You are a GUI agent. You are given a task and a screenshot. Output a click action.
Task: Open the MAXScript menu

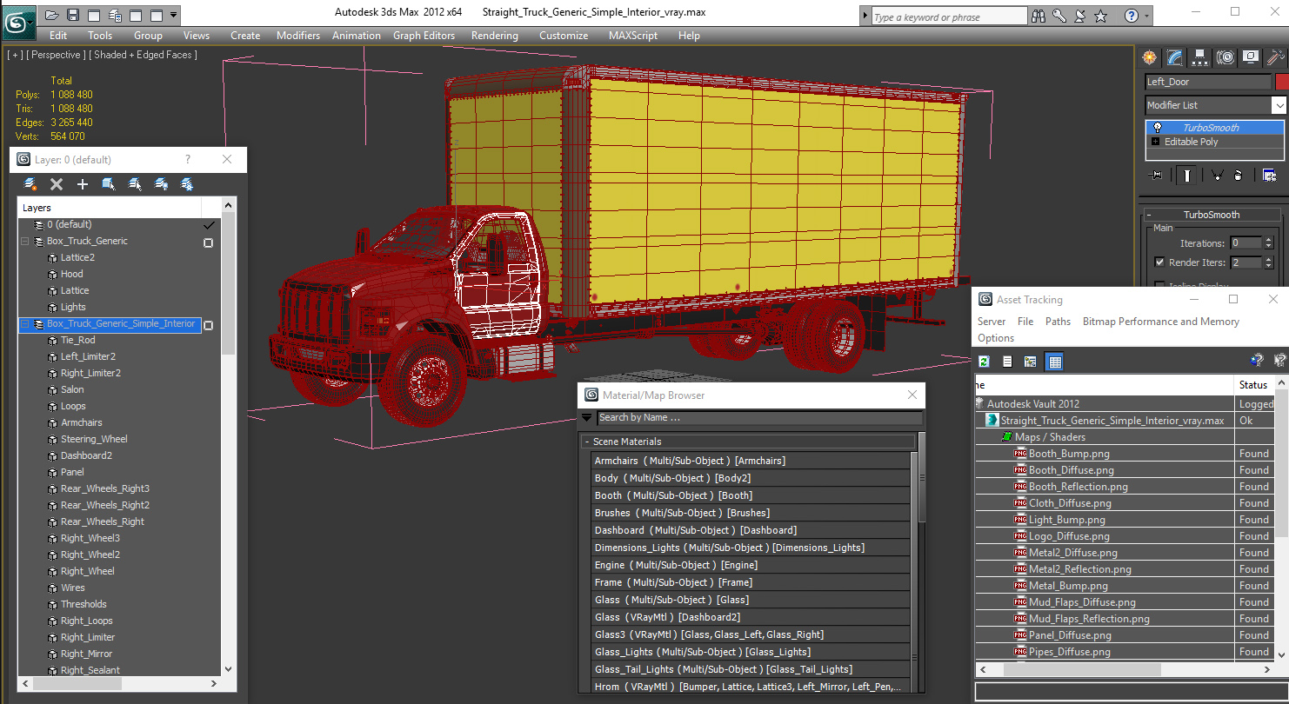[x=633, y=36]
